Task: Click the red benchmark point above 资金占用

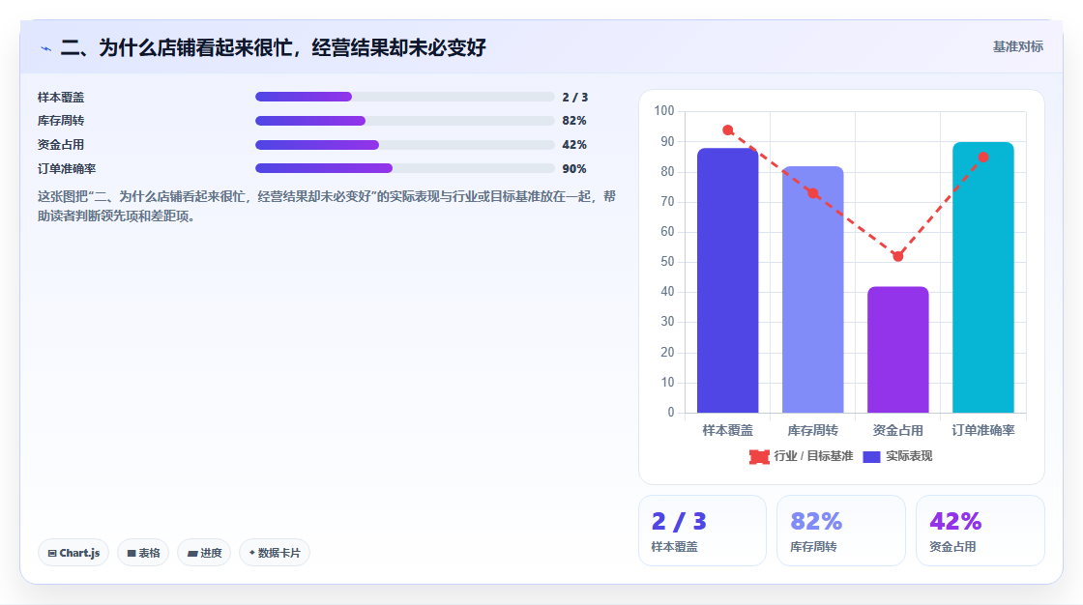Action: pyautogui.click(x=898, y=256)
